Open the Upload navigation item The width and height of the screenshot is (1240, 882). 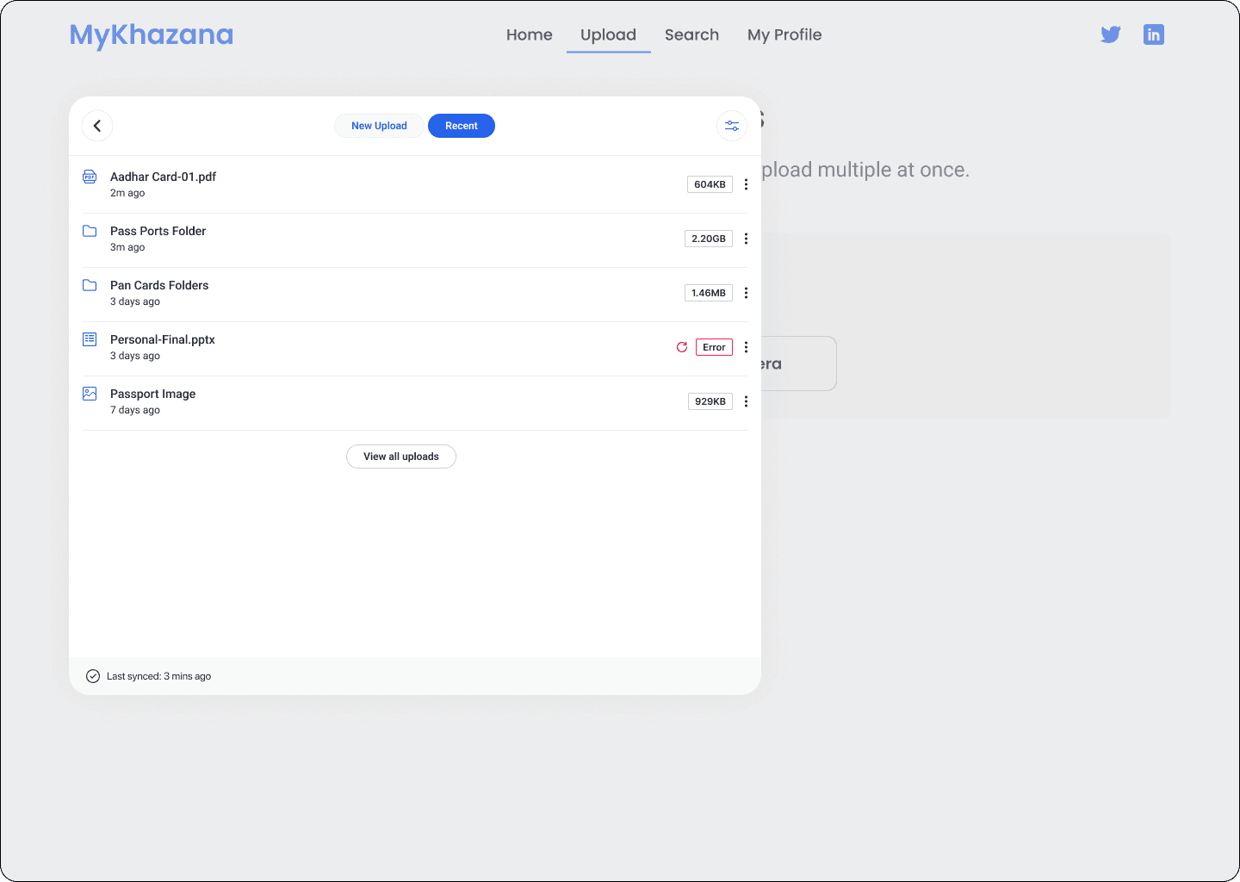tap(608, 34)
